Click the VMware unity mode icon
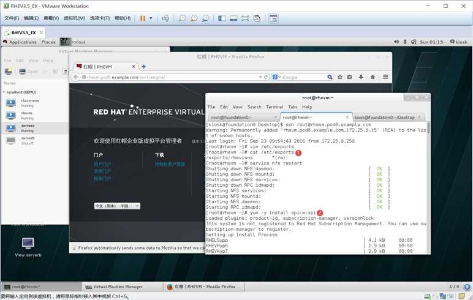This screenshot has height=300, width=473. pos(257,18)
